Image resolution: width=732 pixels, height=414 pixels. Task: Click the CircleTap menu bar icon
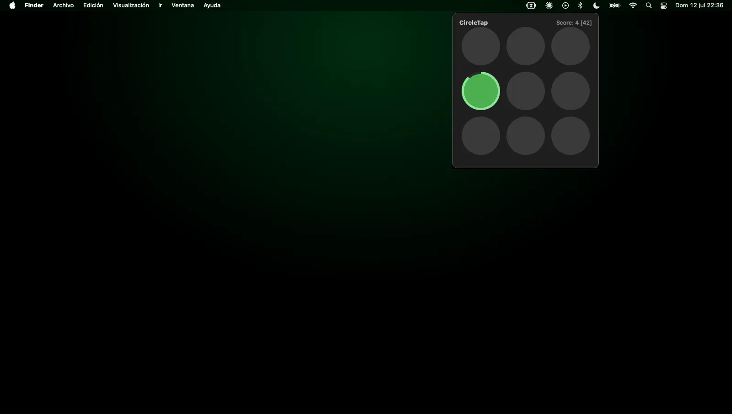click(531, 5)
